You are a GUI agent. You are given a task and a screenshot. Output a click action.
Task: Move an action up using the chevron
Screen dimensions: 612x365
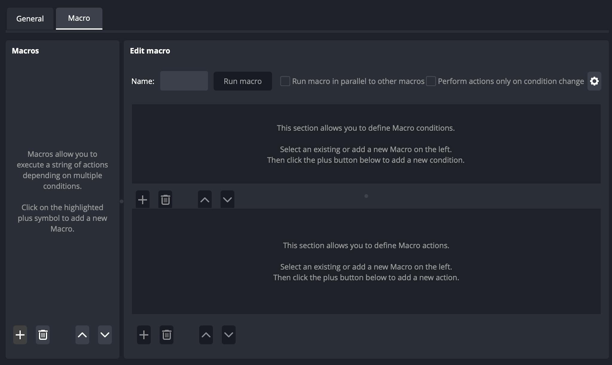(x=206, y=335)
